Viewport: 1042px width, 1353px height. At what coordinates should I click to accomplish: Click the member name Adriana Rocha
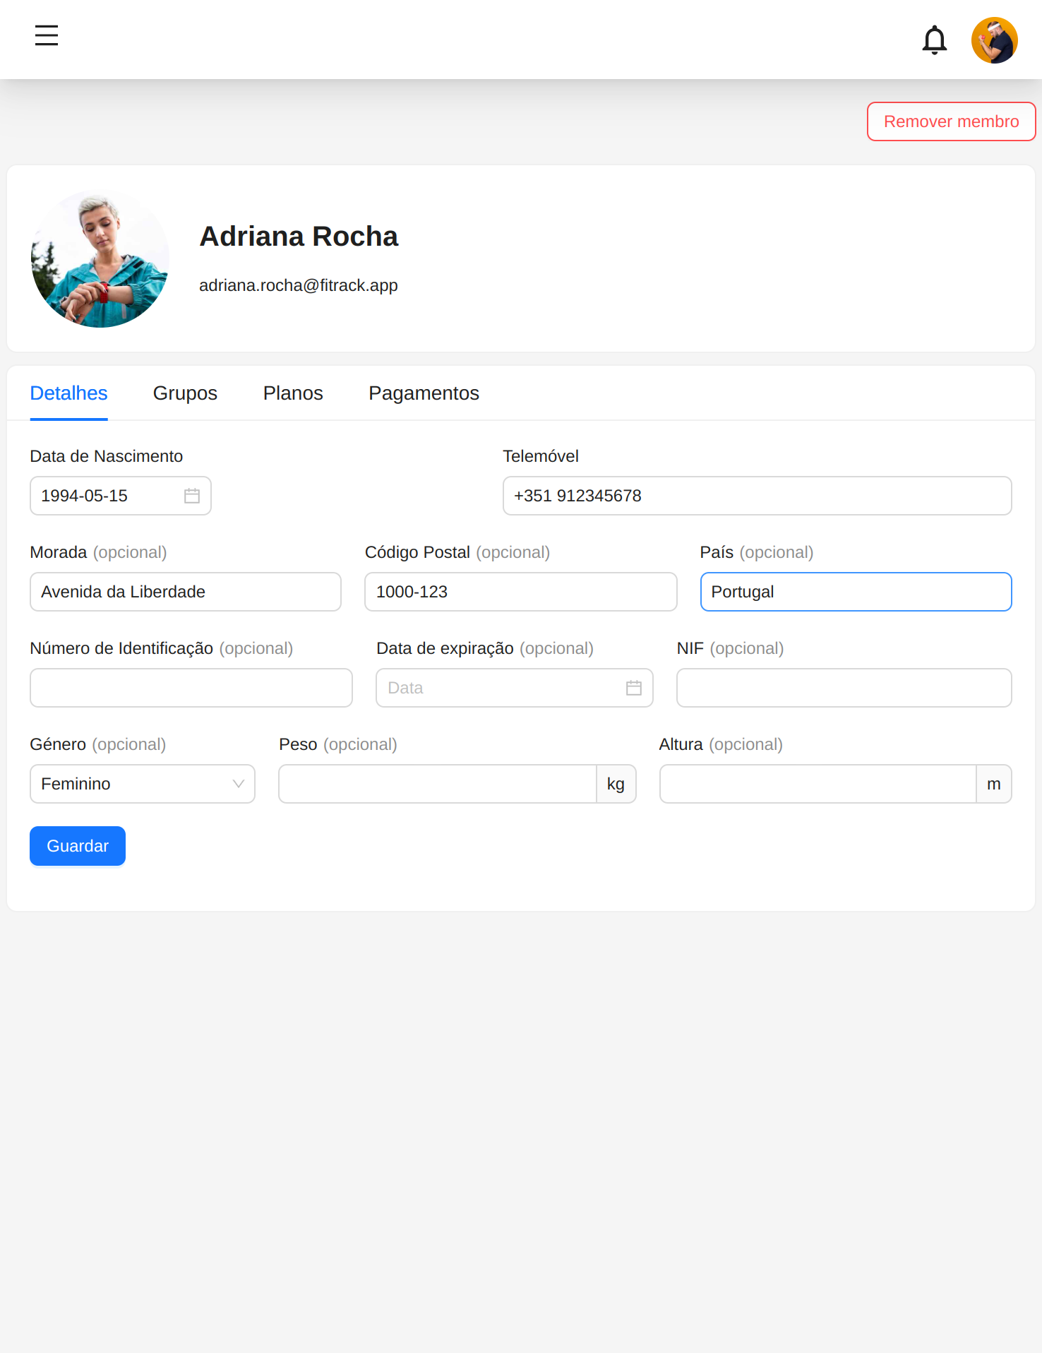[x=299, y=237]
